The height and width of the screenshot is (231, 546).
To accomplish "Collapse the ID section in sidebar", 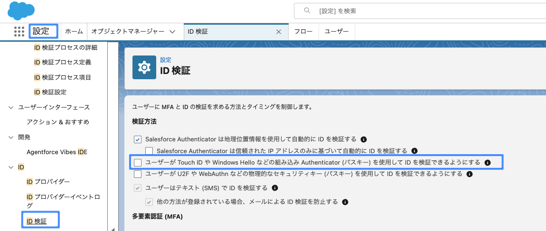I will (10, 167).
